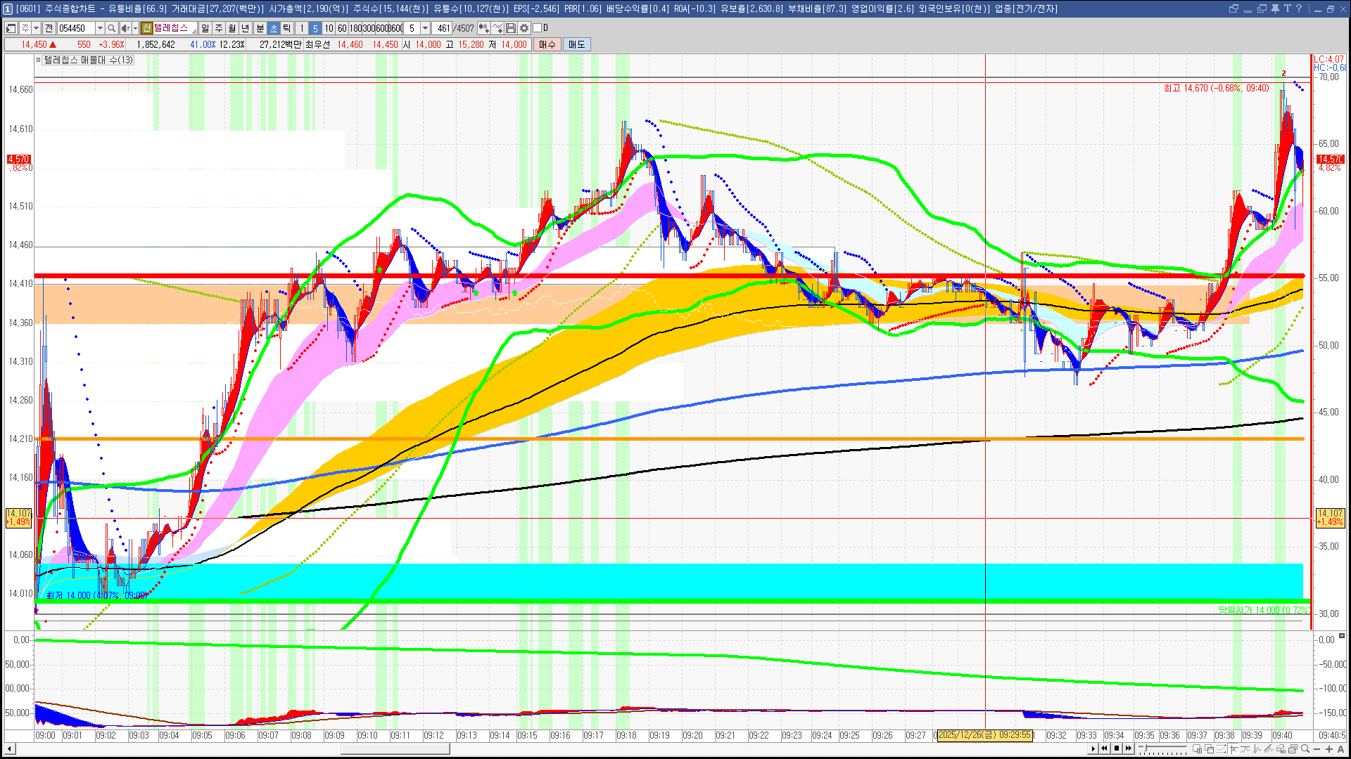
Task: Click the 매도 sell button
Action: pos(577,44)
